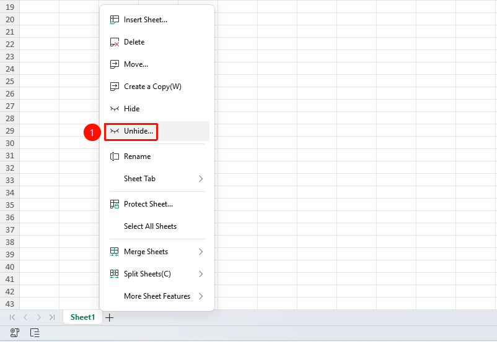Expand the Merge Sheets submenu arrow

[x=201, y=252]
